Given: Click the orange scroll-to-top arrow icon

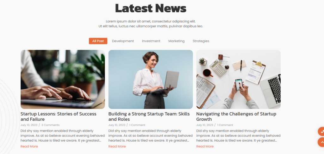Looking at the screenshot, I should [321, 142].
